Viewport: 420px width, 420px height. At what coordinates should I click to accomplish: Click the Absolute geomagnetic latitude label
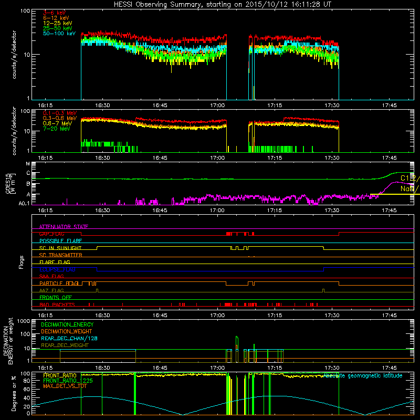[363, 375]
